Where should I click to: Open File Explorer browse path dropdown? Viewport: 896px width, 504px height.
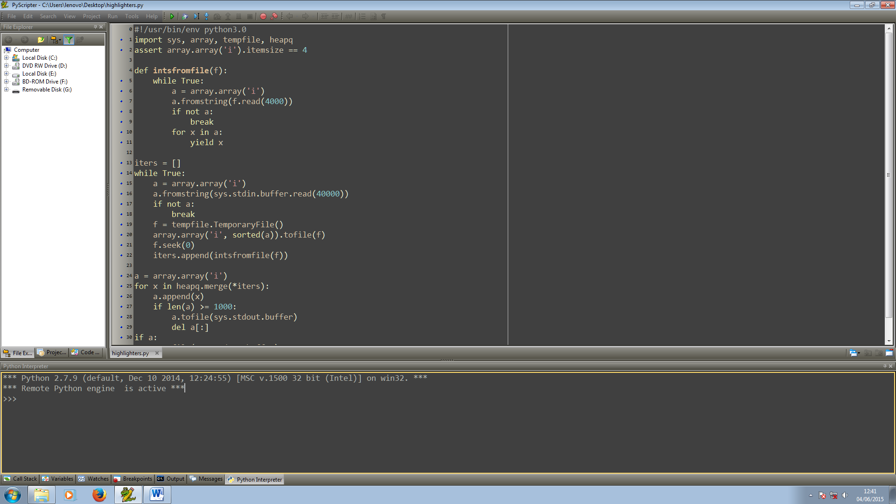[x=56, y=40]
